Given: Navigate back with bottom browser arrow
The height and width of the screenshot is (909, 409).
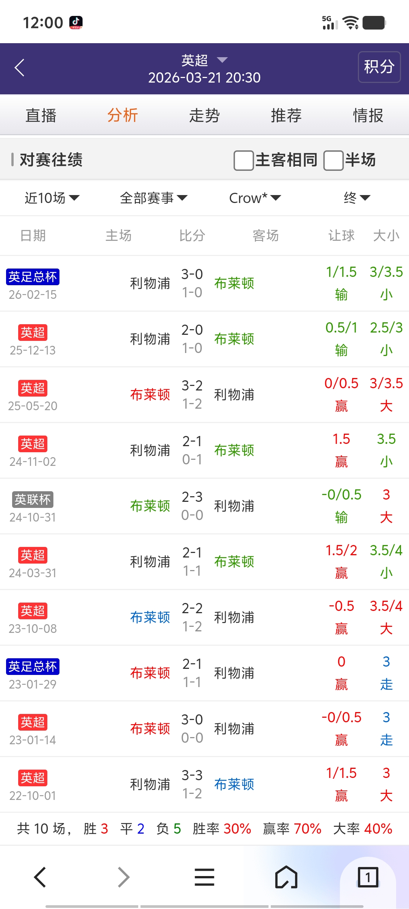Looking at the screenshot, I should (40, 877).
